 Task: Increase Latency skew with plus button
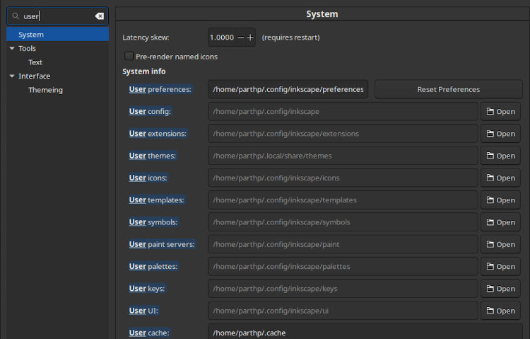coord(250,38)
